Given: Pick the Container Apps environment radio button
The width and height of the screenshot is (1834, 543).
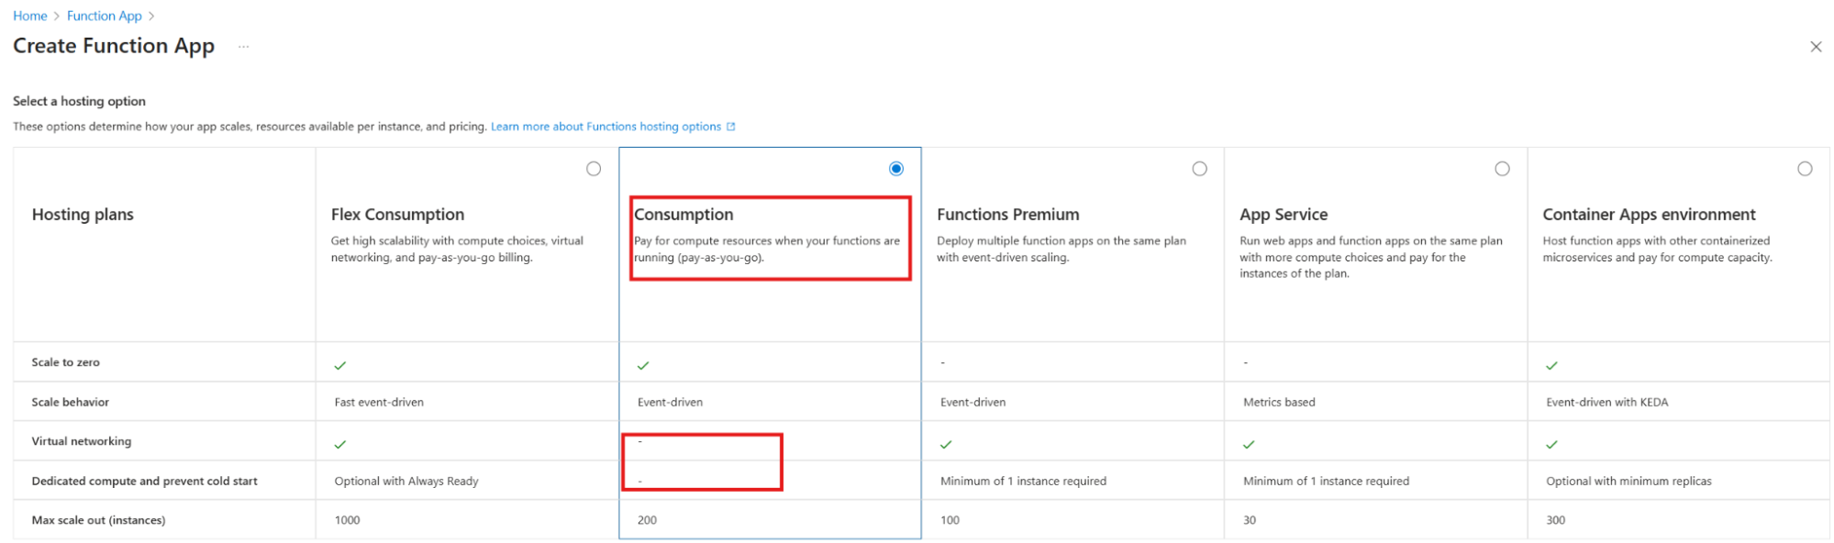Looking at the screenshot, I should coord(1805,169).
